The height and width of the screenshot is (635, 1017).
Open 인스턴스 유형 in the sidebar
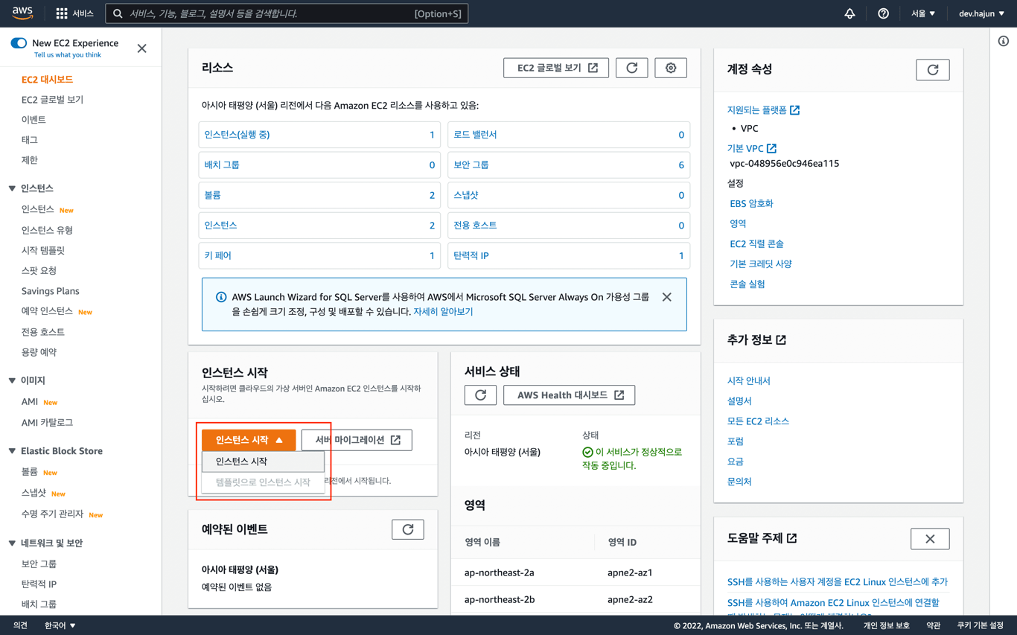pos(47,230)
